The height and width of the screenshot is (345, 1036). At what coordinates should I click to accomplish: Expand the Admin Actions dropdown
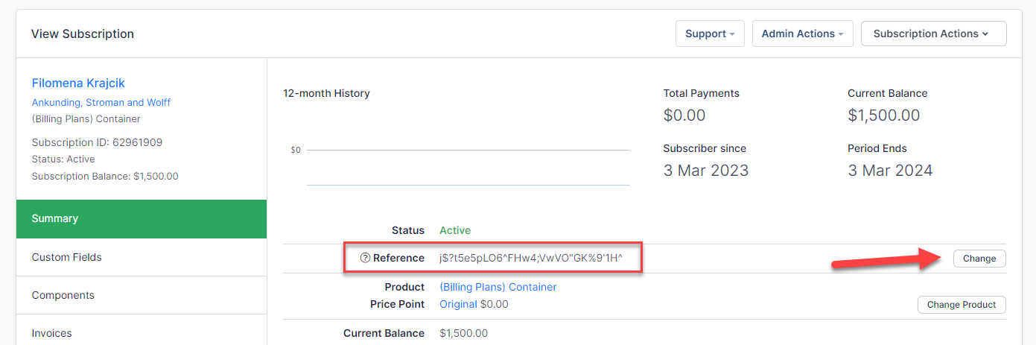801,34
